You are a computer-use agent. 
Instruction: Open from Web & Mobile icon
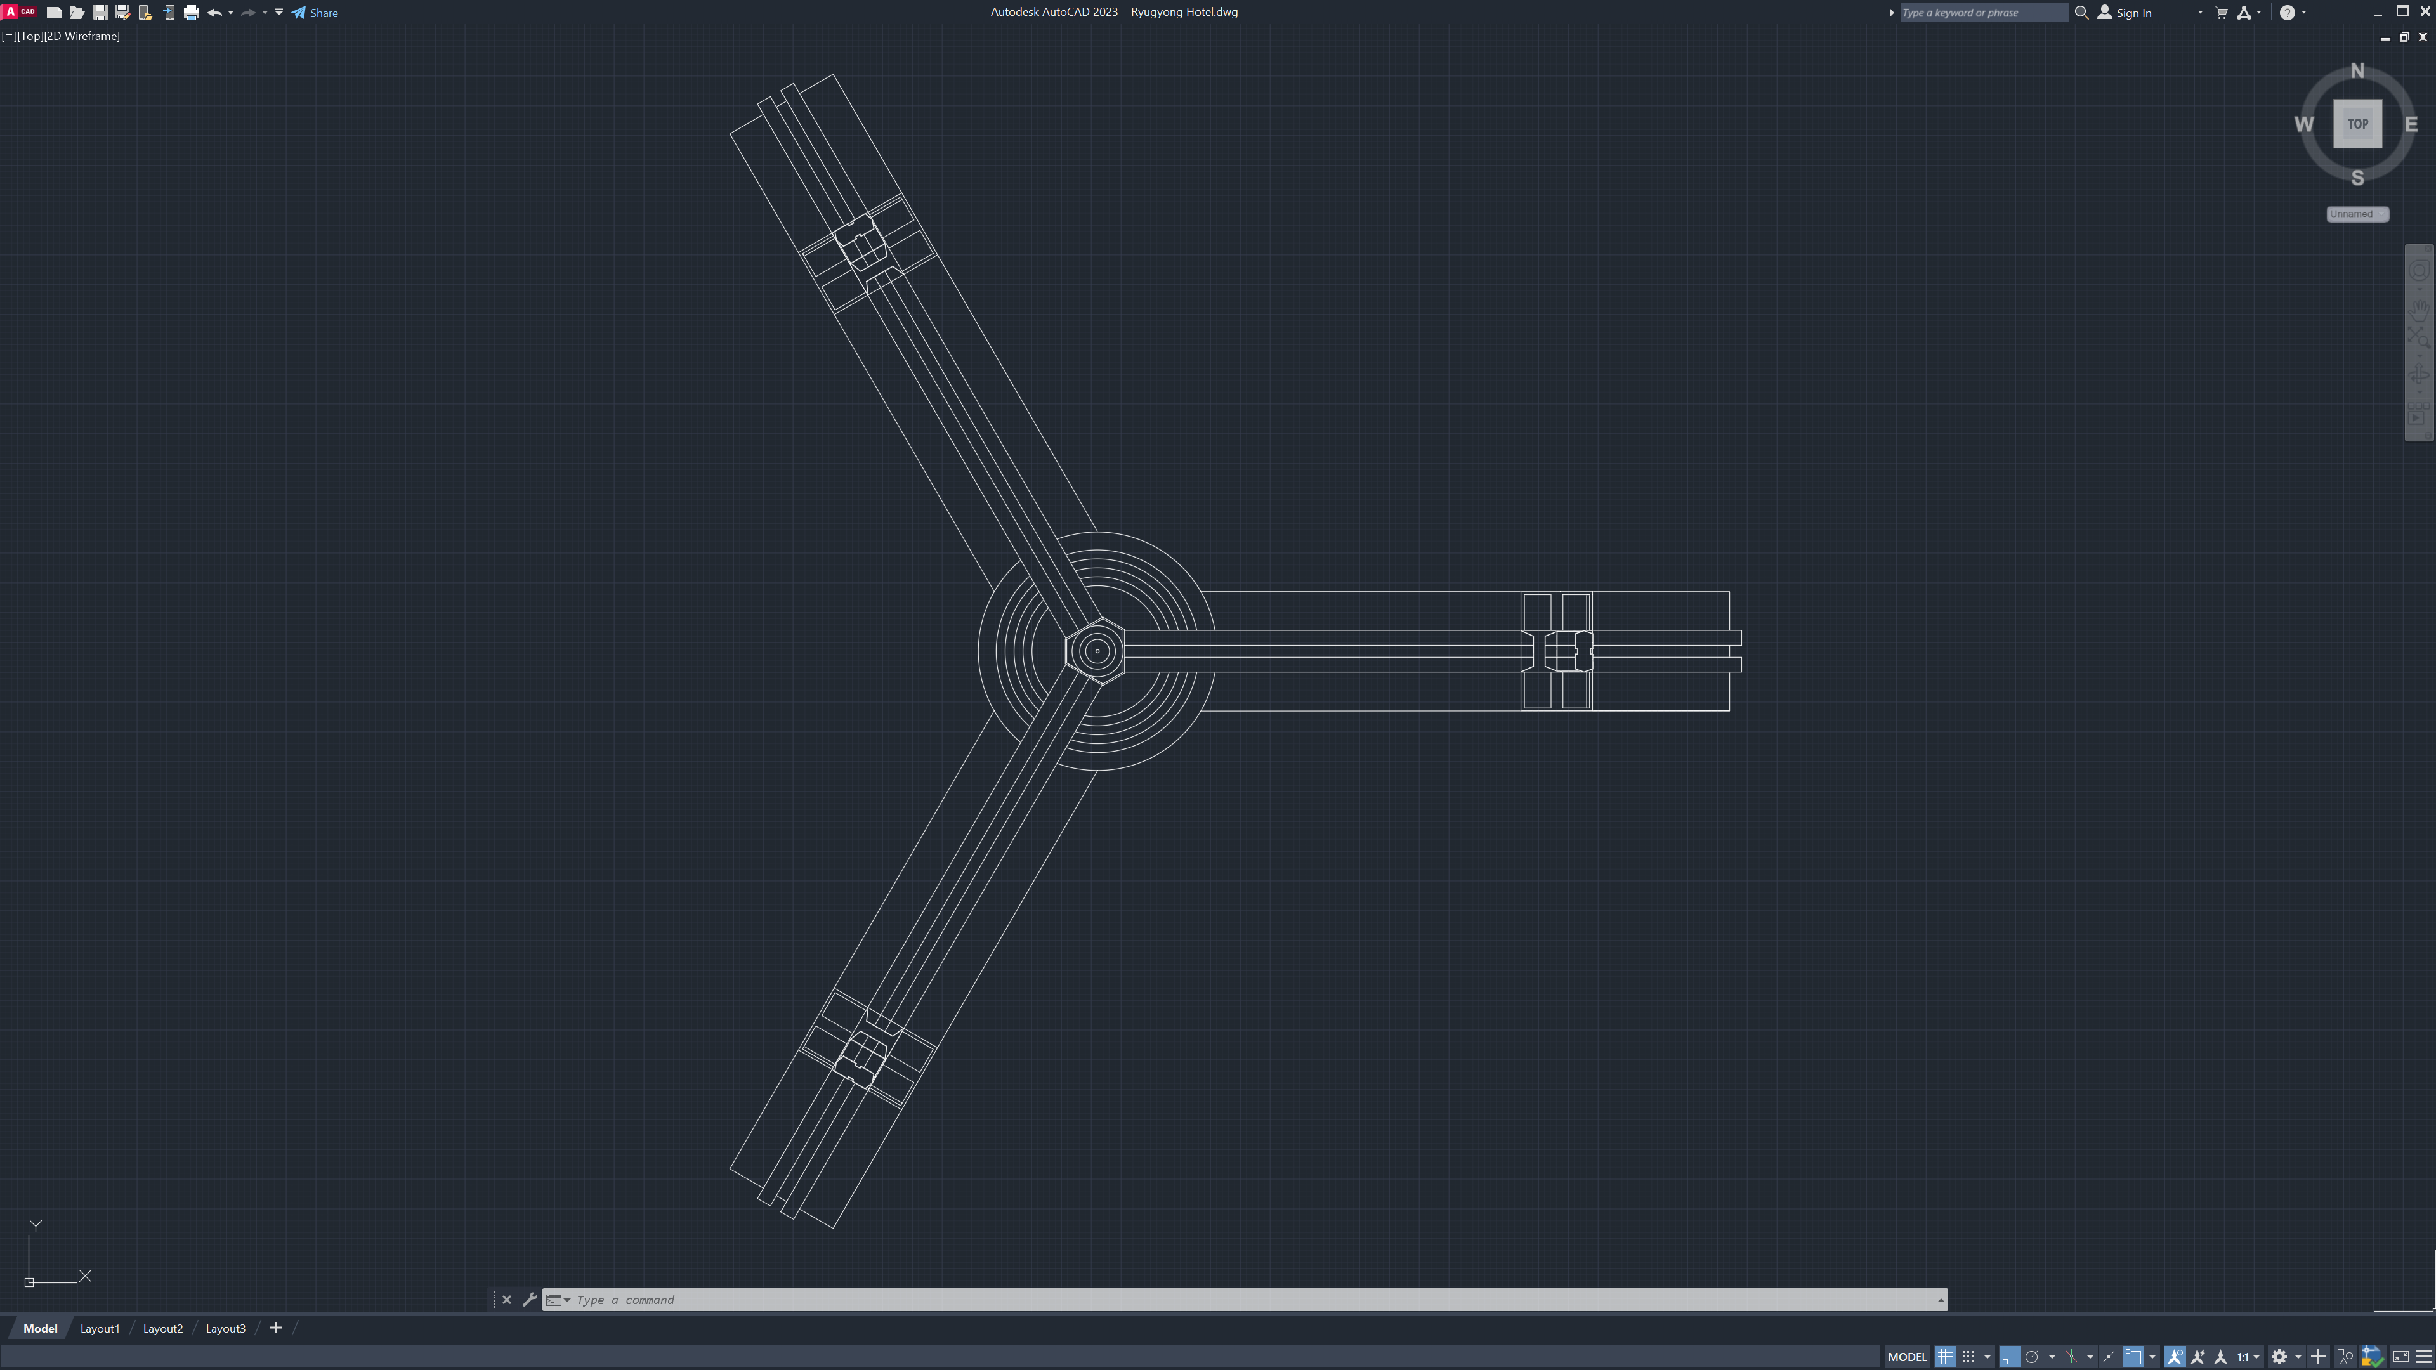tap(146, 12)
